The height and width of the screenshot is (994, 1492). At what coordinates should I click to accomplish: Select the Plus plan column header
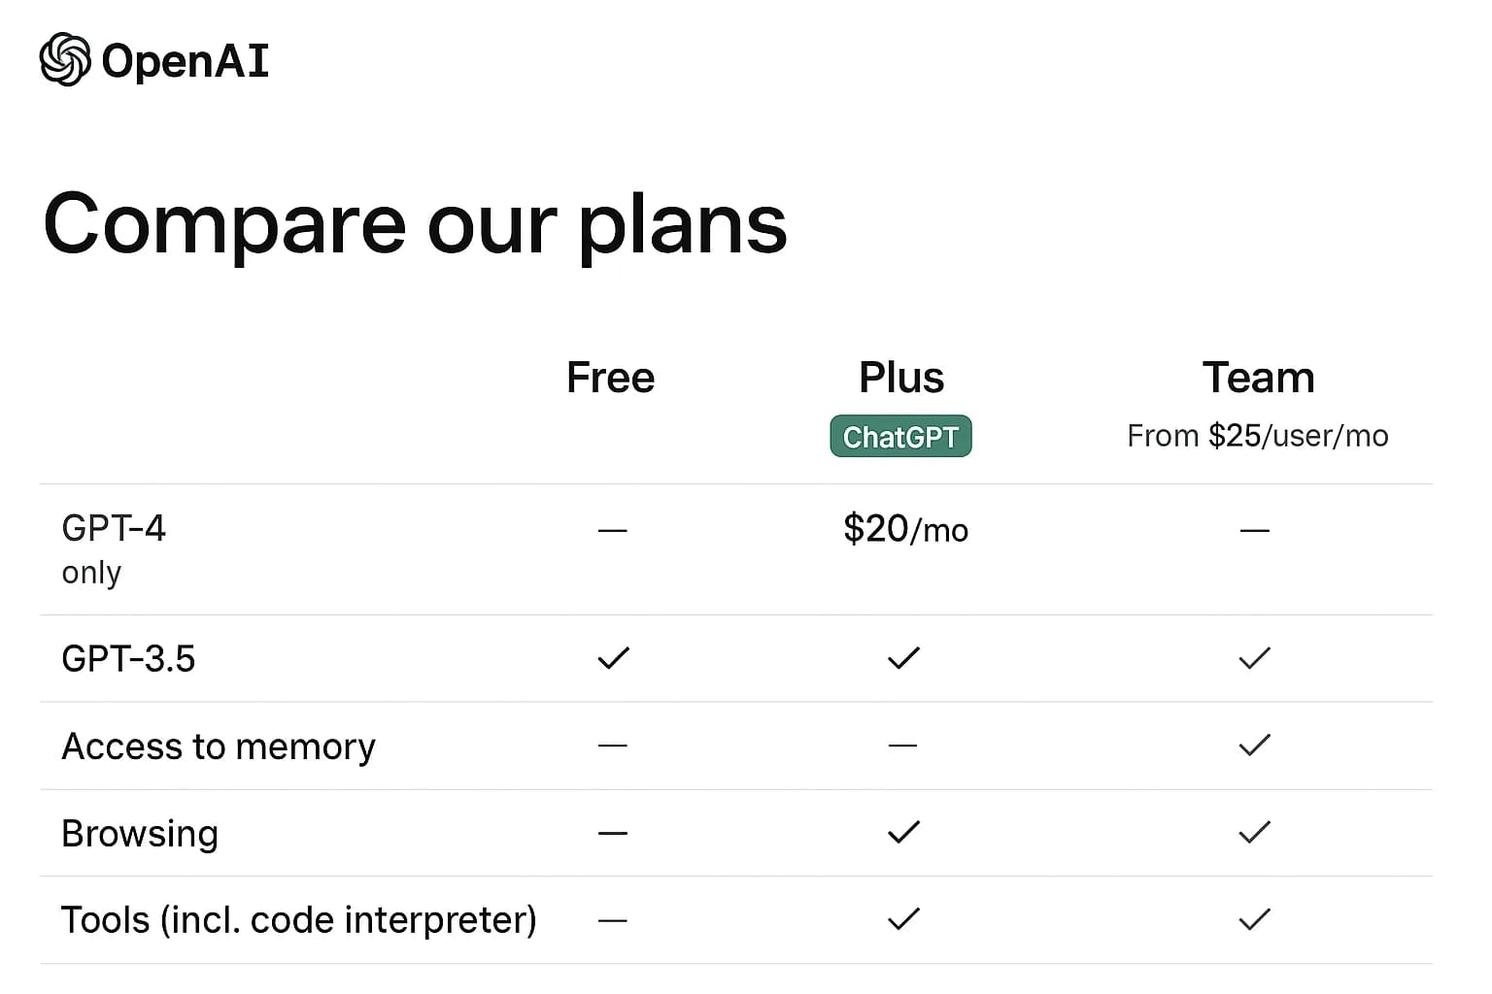tap(901, 378)
